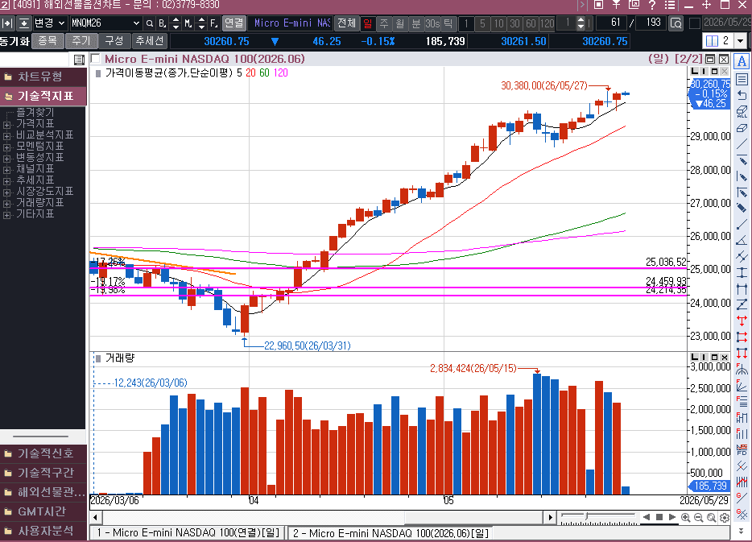Switch to tab 2 Micro E-mini NASDAQ 100(2026.06)
This screenshot has height=542, width=752.
click(390, 533)
